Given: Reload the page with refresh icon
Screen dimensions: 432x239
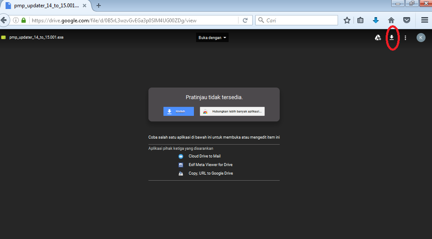Looking at the screenshot, I should click(245, 21).
